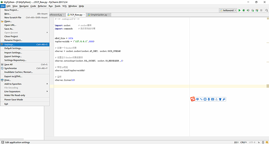Toggle Sogou punctuation mode icon

click(201, 99)
